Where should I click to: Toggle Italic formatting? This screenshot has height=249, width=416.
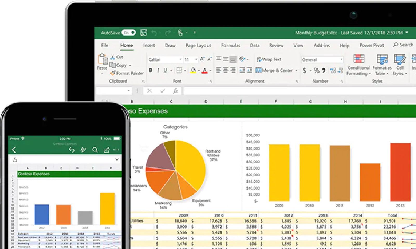point(158,70)
